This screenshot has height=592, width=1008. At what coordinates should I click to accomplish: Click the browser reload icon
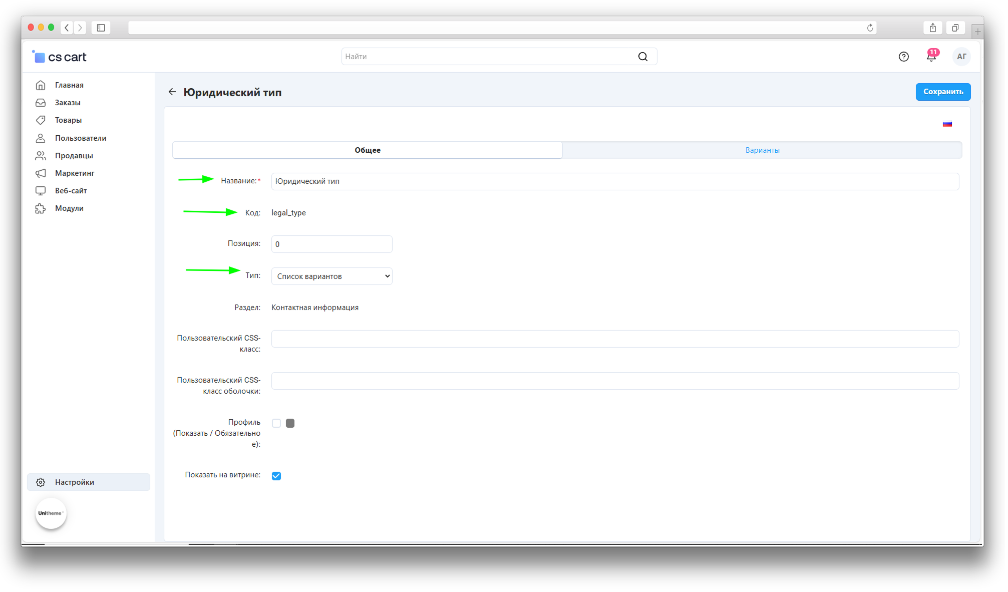point(870,28)
